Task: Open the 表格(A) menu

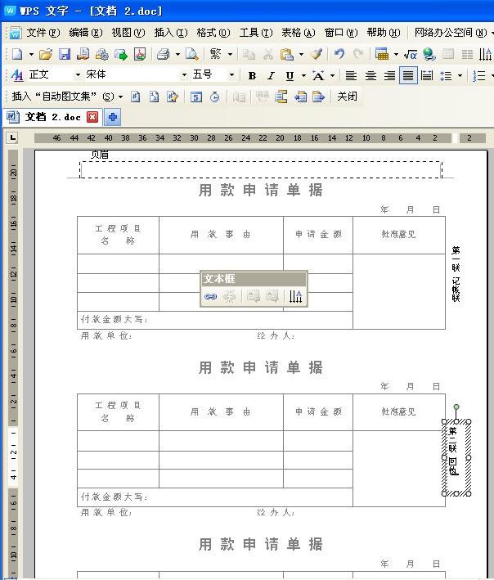Action: 298,33
